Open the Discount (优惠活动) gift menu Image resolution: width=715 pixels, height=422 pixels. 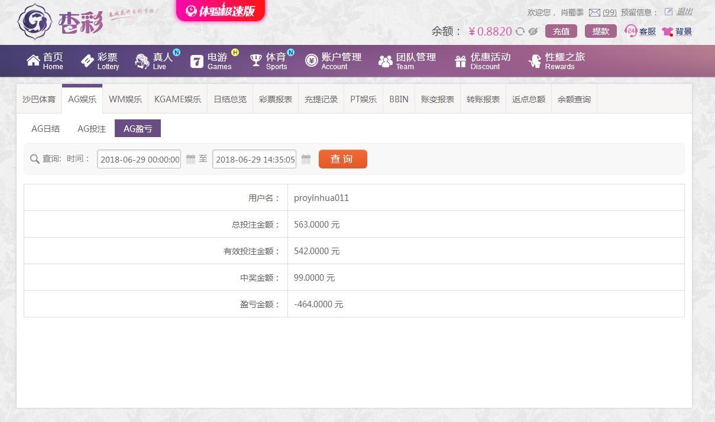point(482,61)
